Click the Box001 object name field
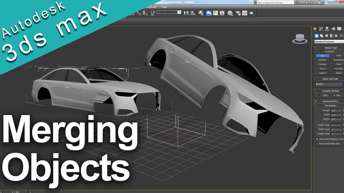 point(329,84)
